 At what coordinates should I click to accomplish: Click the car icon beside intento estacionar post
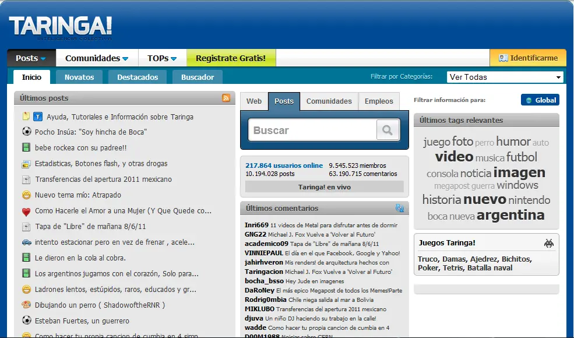(x=26, y=242)
